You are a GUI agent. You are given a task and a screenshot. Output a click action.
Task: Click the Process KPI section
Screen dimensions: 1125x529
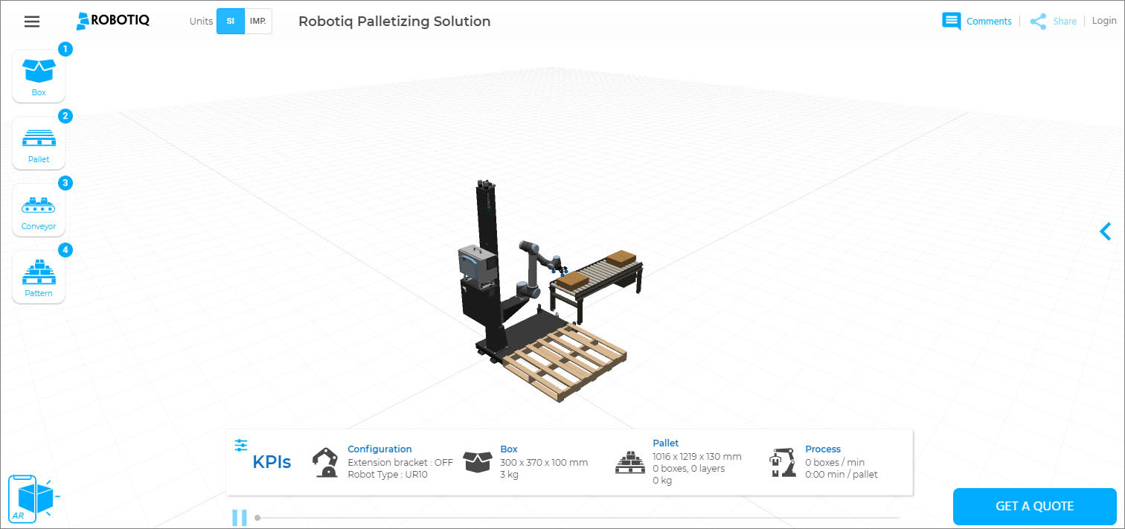[x=824, y=462]
